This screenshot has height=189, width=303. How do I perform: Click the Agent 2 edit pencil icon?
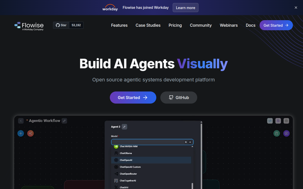(124, 127)
